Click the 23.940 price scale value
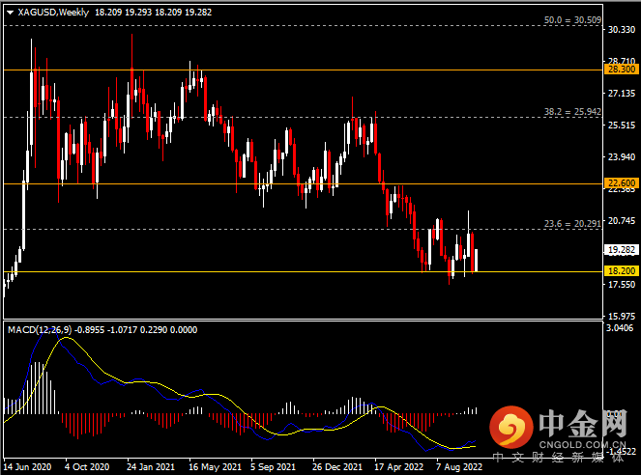This screenshot has height=475, width=641. (622, 156)
